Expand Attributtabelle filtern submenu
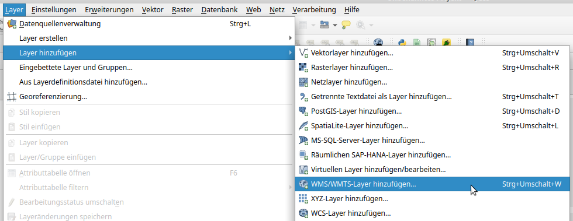 (149, 187)
